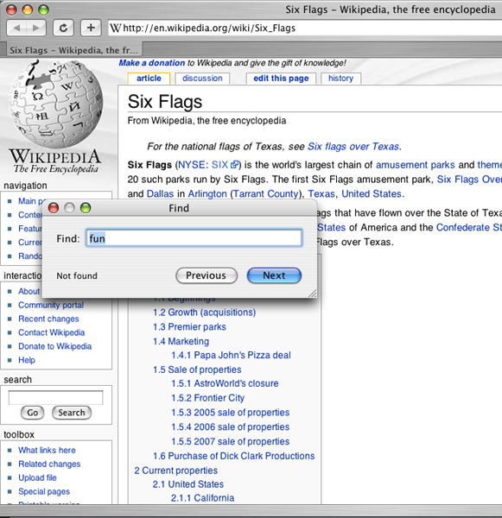Add a bookmark with the plus button
This screenshot has width=502, height=518.
tap(91, 28)
